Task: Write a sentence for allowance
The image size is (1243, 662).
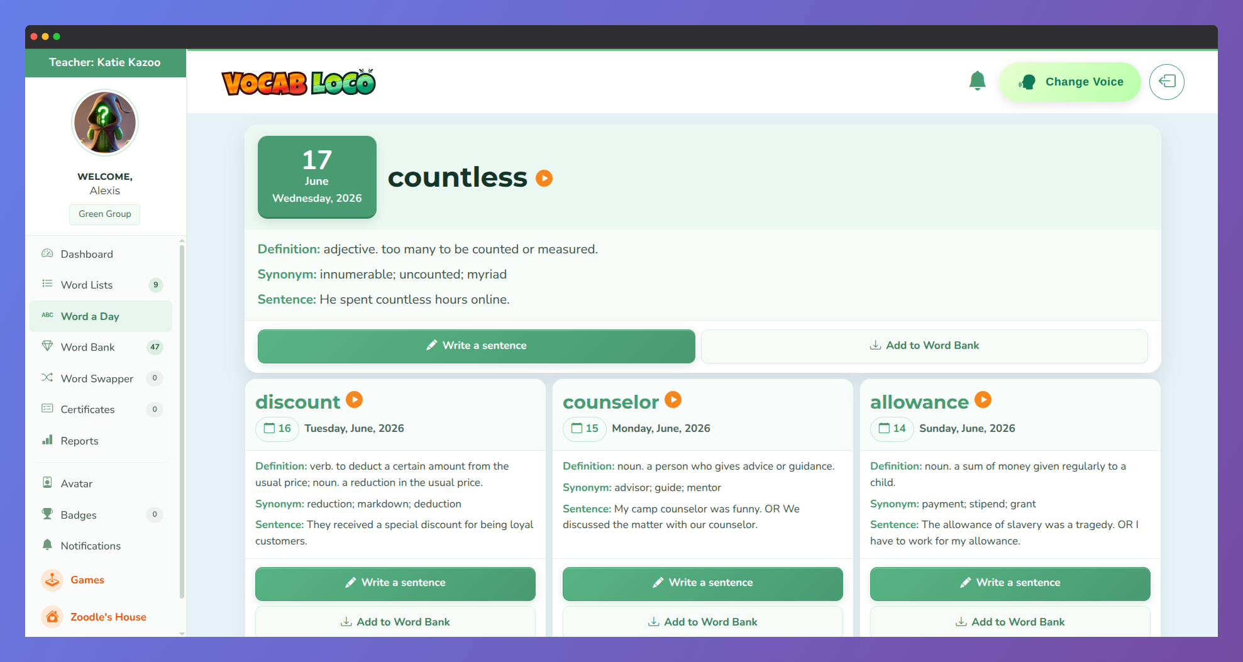Action: [x=1010, y=583]
